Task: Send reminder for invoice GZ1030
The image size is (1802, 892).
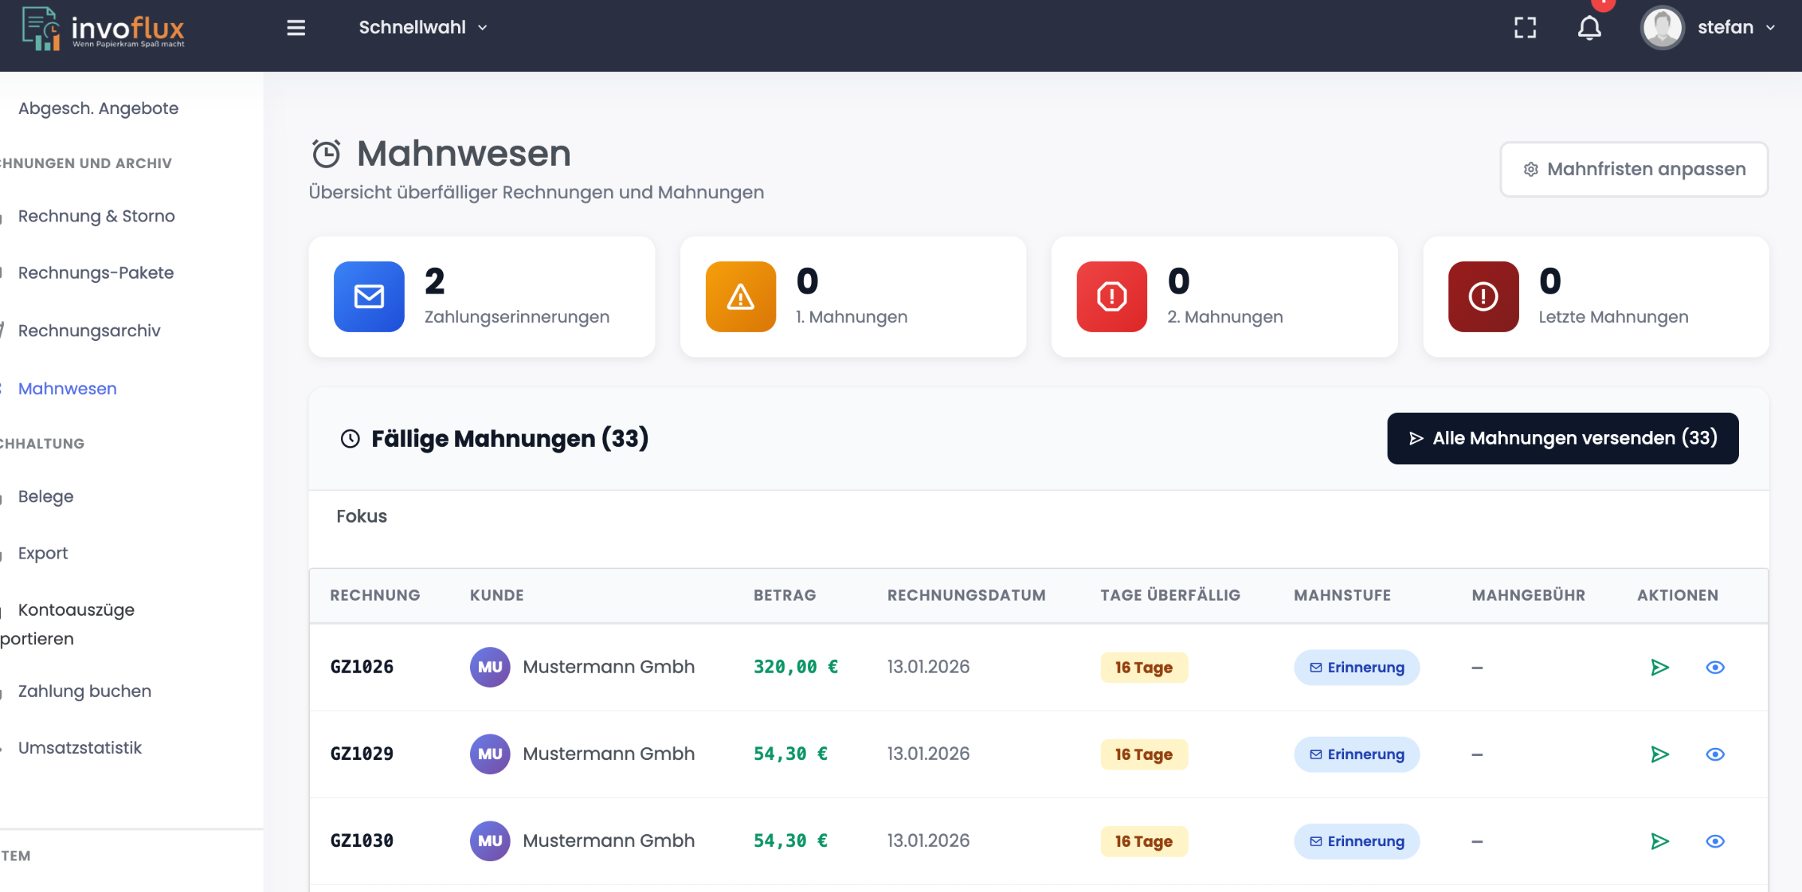Action: (1659, 841)
